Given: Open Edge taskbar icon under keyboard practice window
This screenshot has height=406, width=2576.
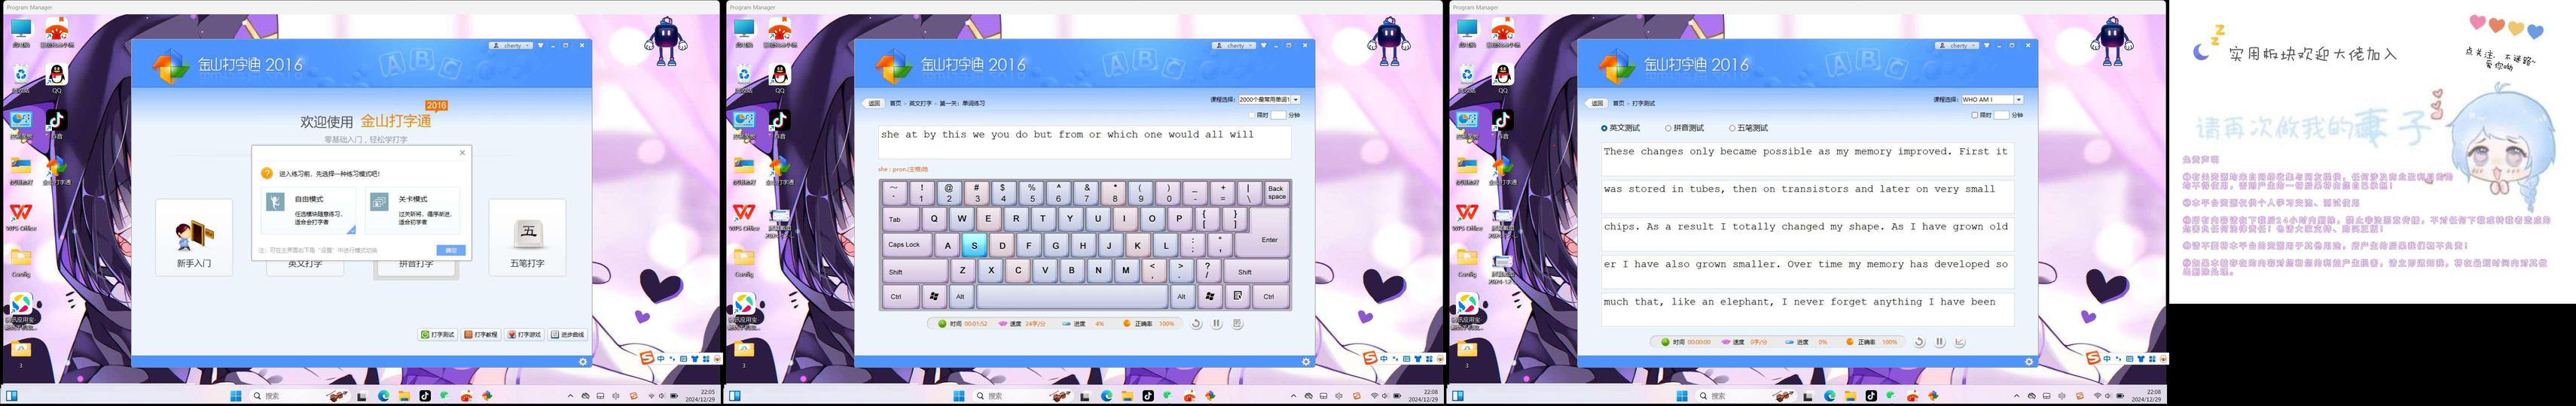Looking at the screenshot, I should pos(1106,396).
